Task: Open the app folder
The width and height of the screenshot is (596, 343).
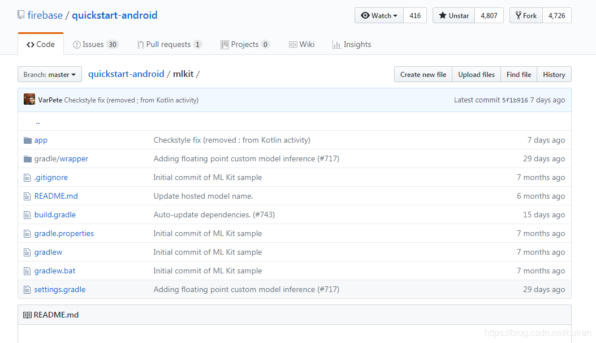Action: [41, 140]
